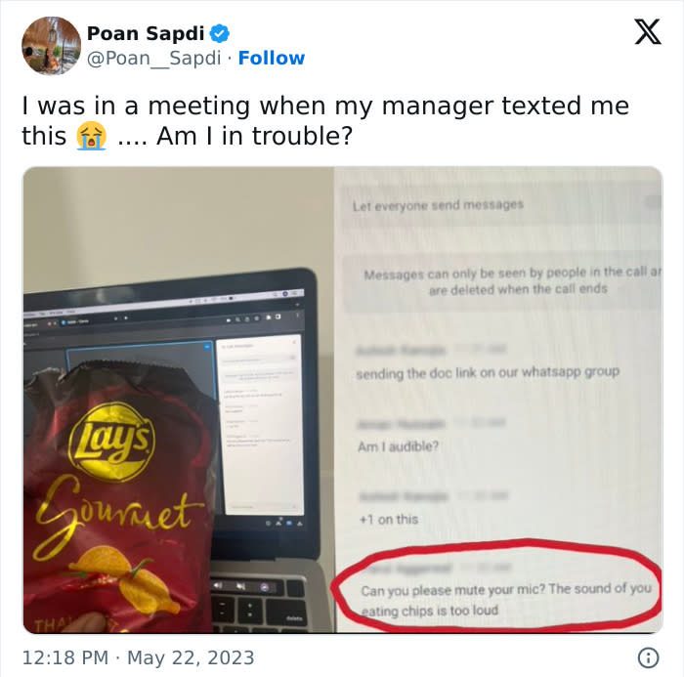Follow the @Poan__Sapdi account
This screenshot has height=677, width=684.
click(272, 58)
